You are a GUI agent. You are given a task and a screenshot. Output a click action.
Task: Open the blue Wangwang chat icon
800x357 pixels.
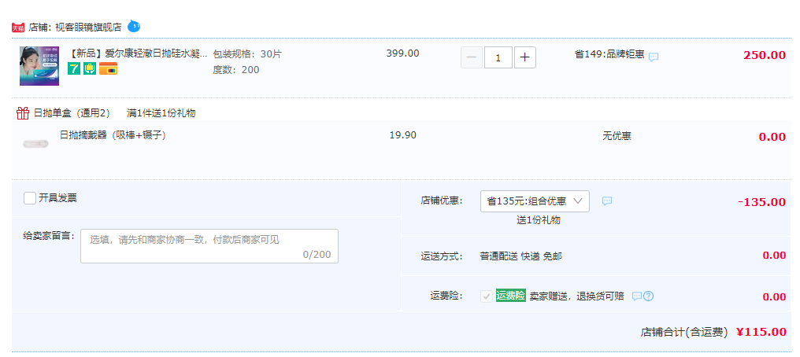tap(134, 26)
